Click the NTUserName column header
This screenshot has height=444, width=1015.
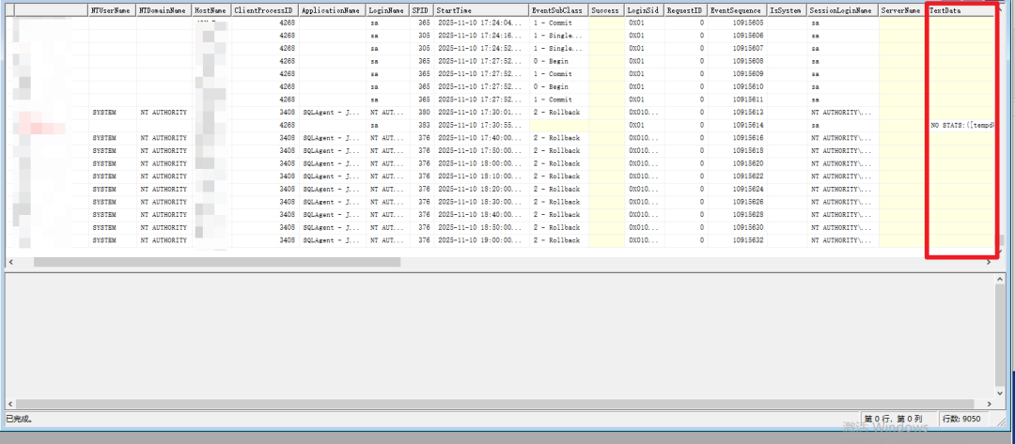pos(112,10)
